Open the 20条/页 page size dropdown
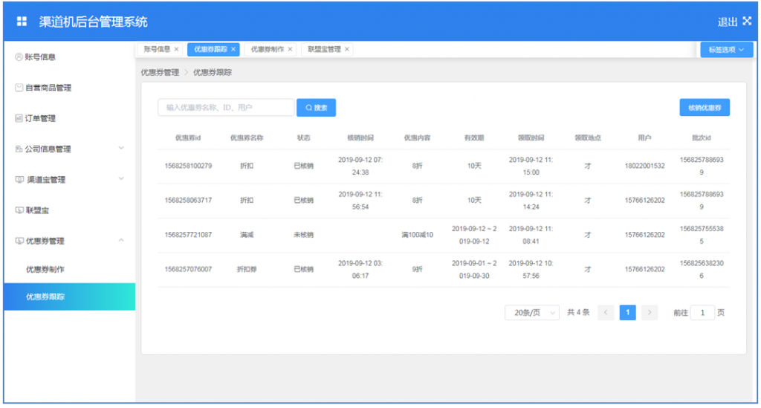761x408 pixels. point(532,313)
